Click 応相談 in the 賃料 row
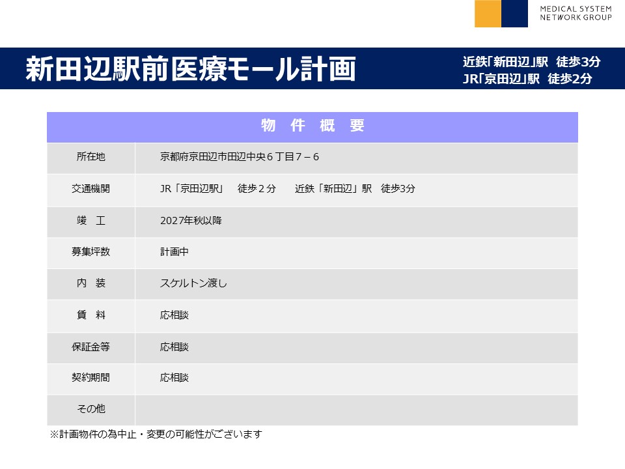 point(174,315)
